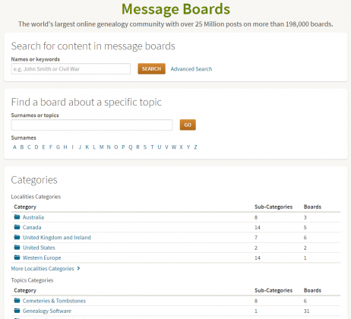
Task: Browse surnames starting with M
Action: point(102,147)
